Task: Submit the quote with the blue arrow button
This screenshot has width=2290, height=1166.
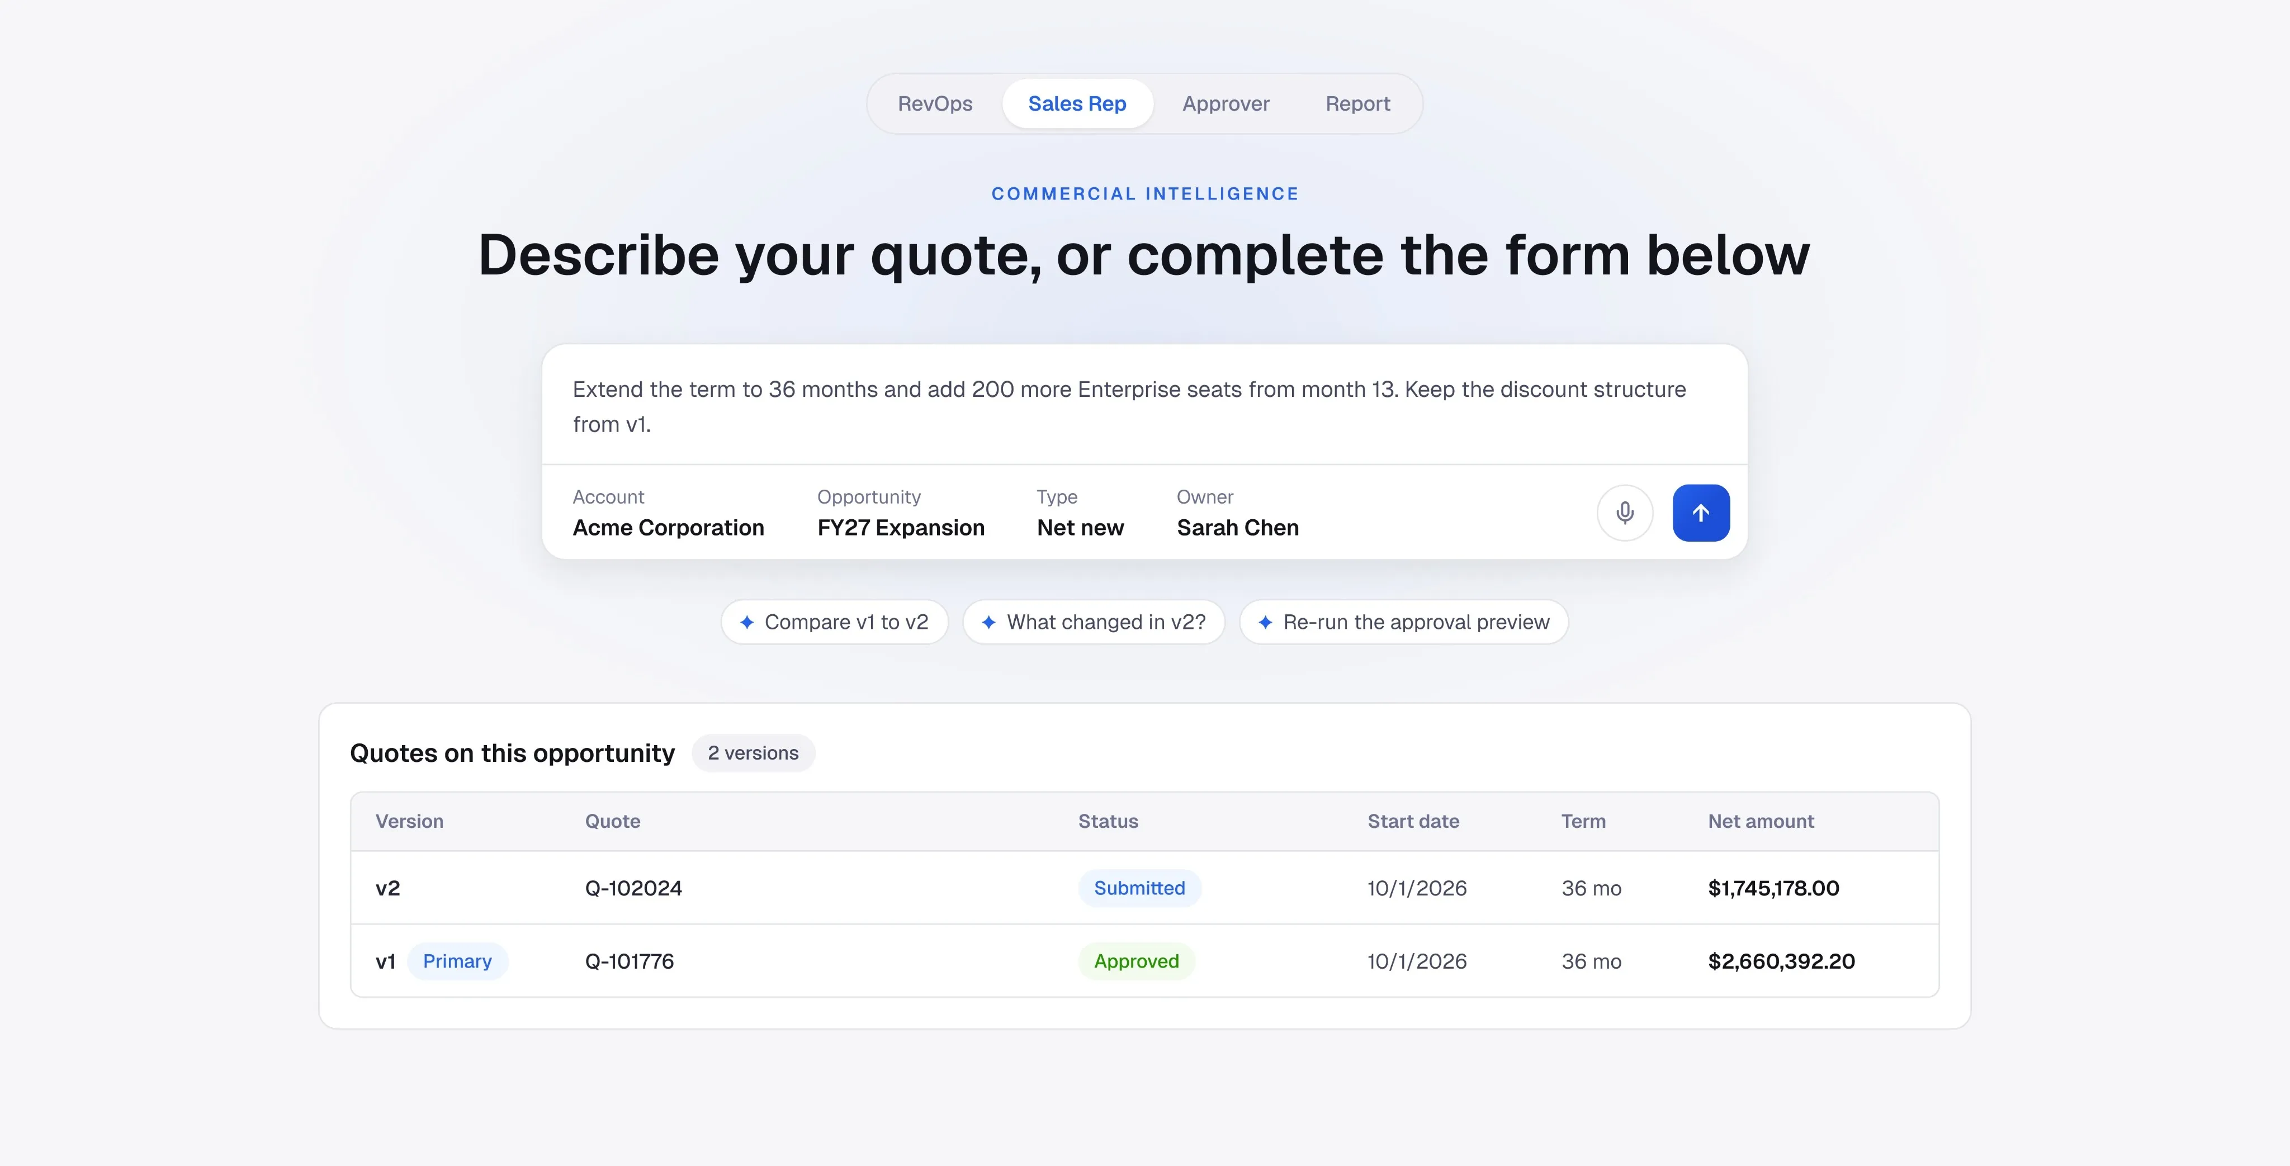Action: [1701, 513]
